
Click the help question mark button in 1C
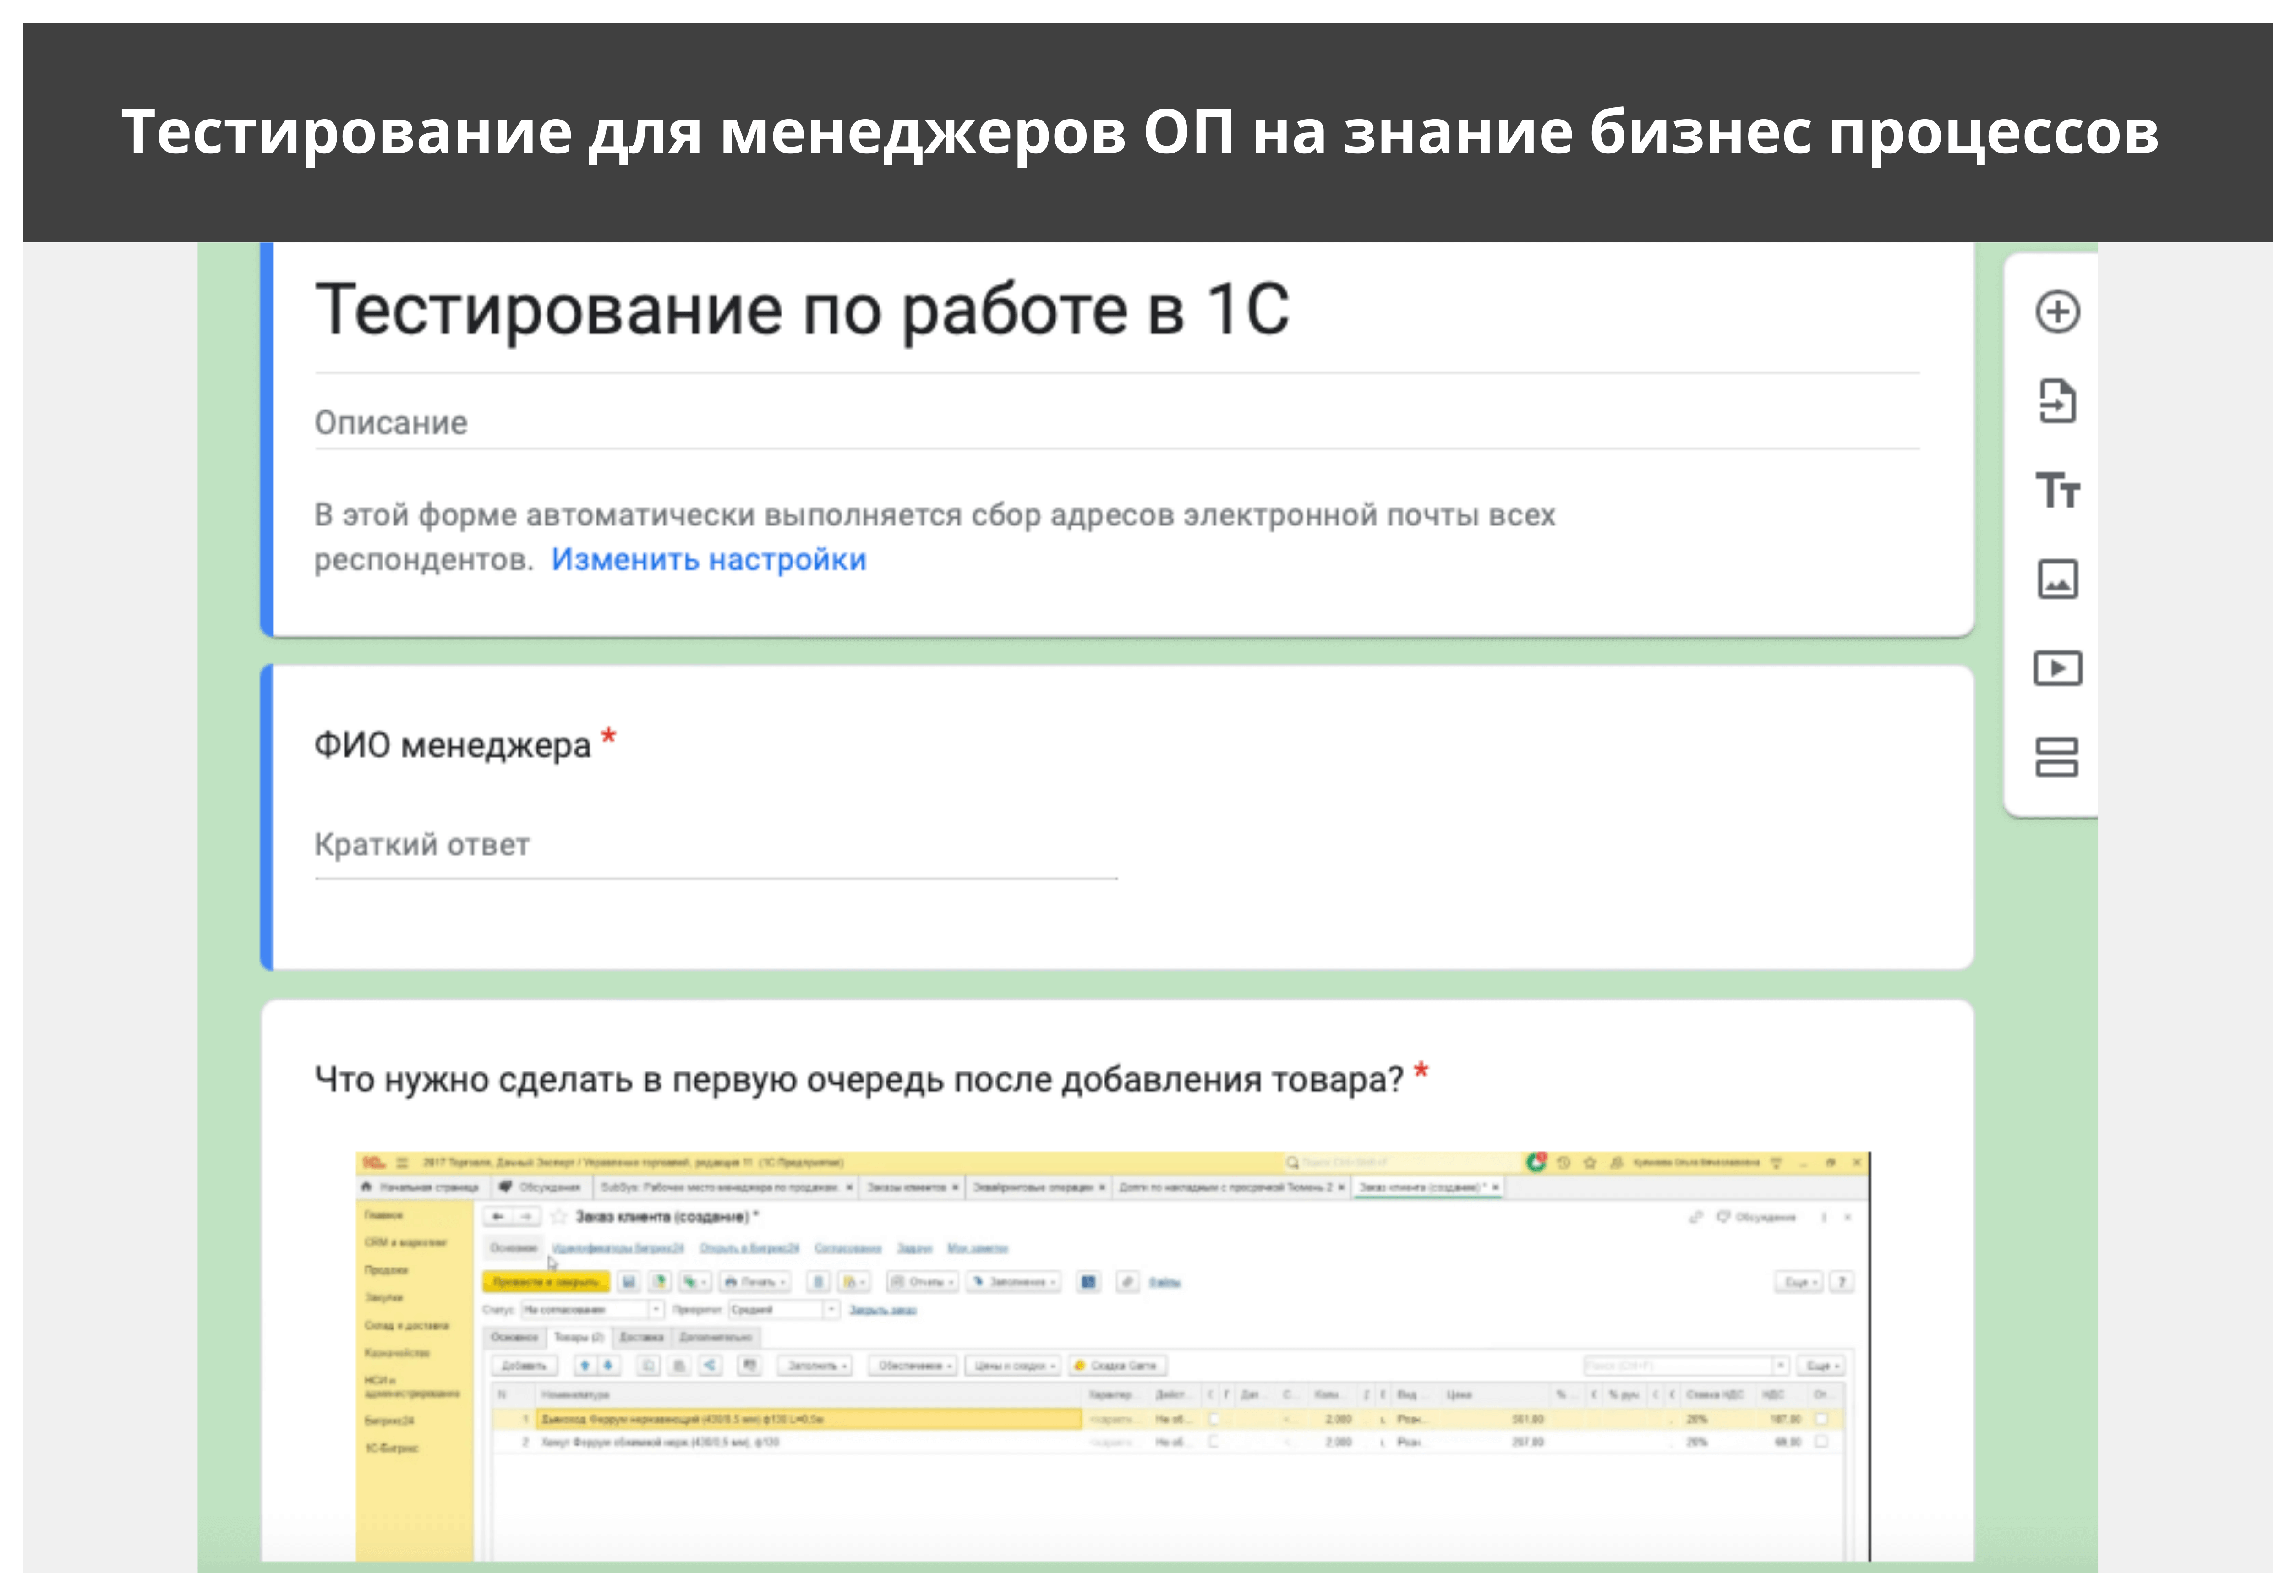tap(1841, 1282)
